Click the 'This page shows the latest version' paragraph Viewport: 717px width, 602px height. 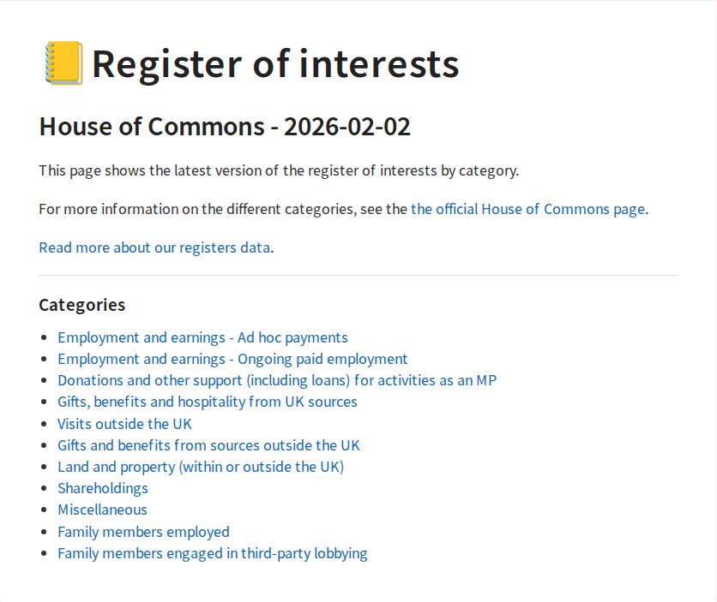[279, 170]
